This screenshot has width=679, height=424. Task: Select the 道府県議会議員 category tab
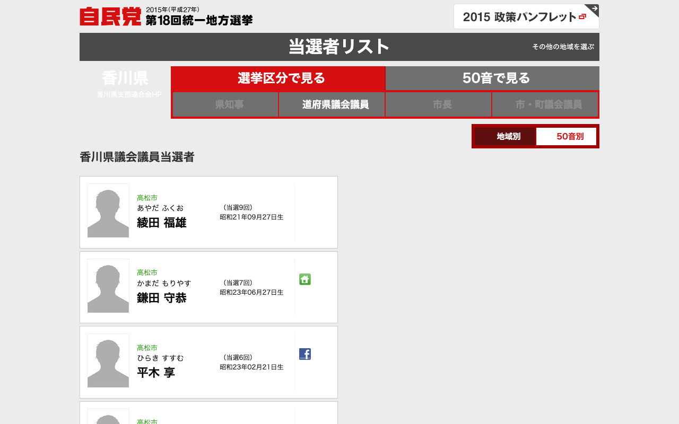pos(332,104)
